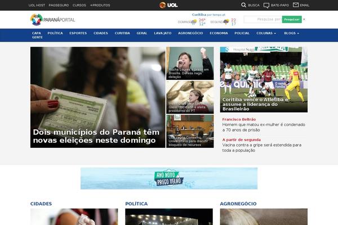This screenshot has width=338, height=225.
Task: Expand the Blogs dropdown
Action: coord(291,33)
